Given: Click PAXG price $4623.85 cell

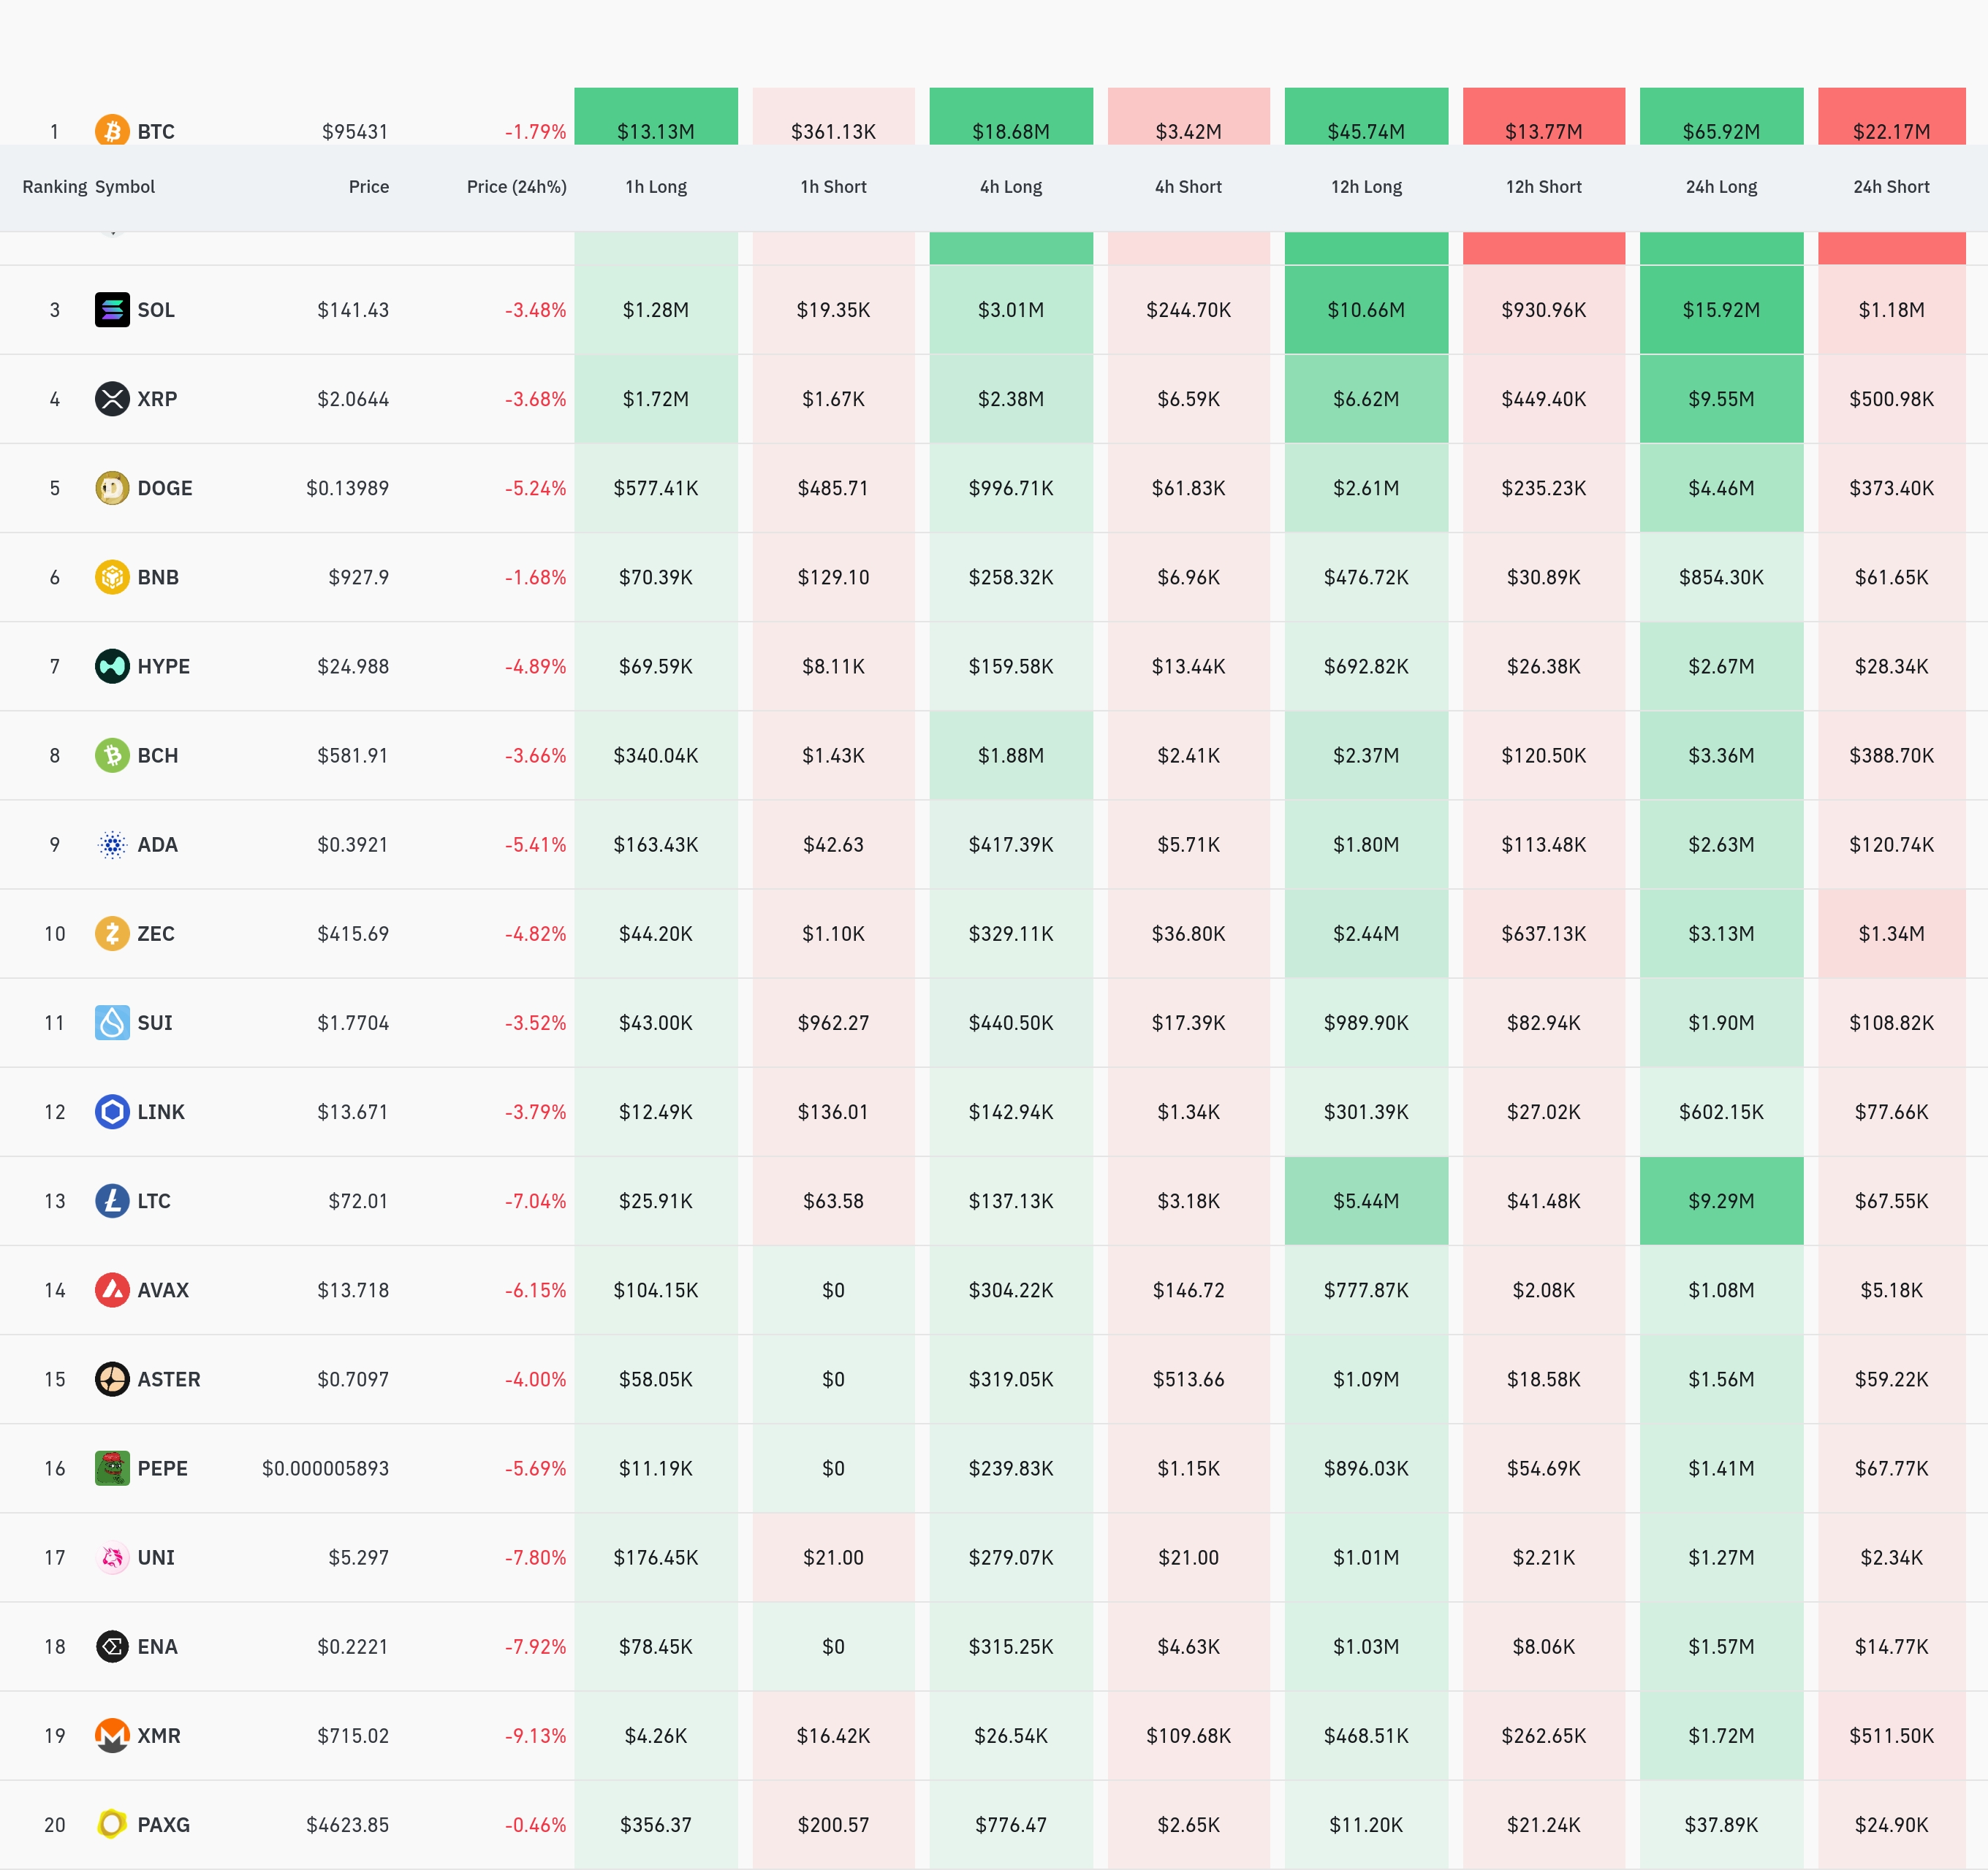Looking at the screenshot, I should pyautogui.click(x=347, y=1825).
